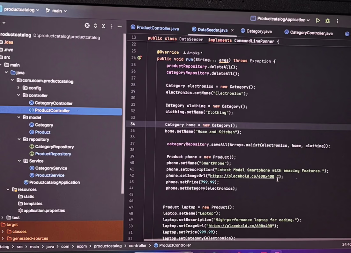Open the Product model class
Screen dimensions: 351x253
click(40, 132)
